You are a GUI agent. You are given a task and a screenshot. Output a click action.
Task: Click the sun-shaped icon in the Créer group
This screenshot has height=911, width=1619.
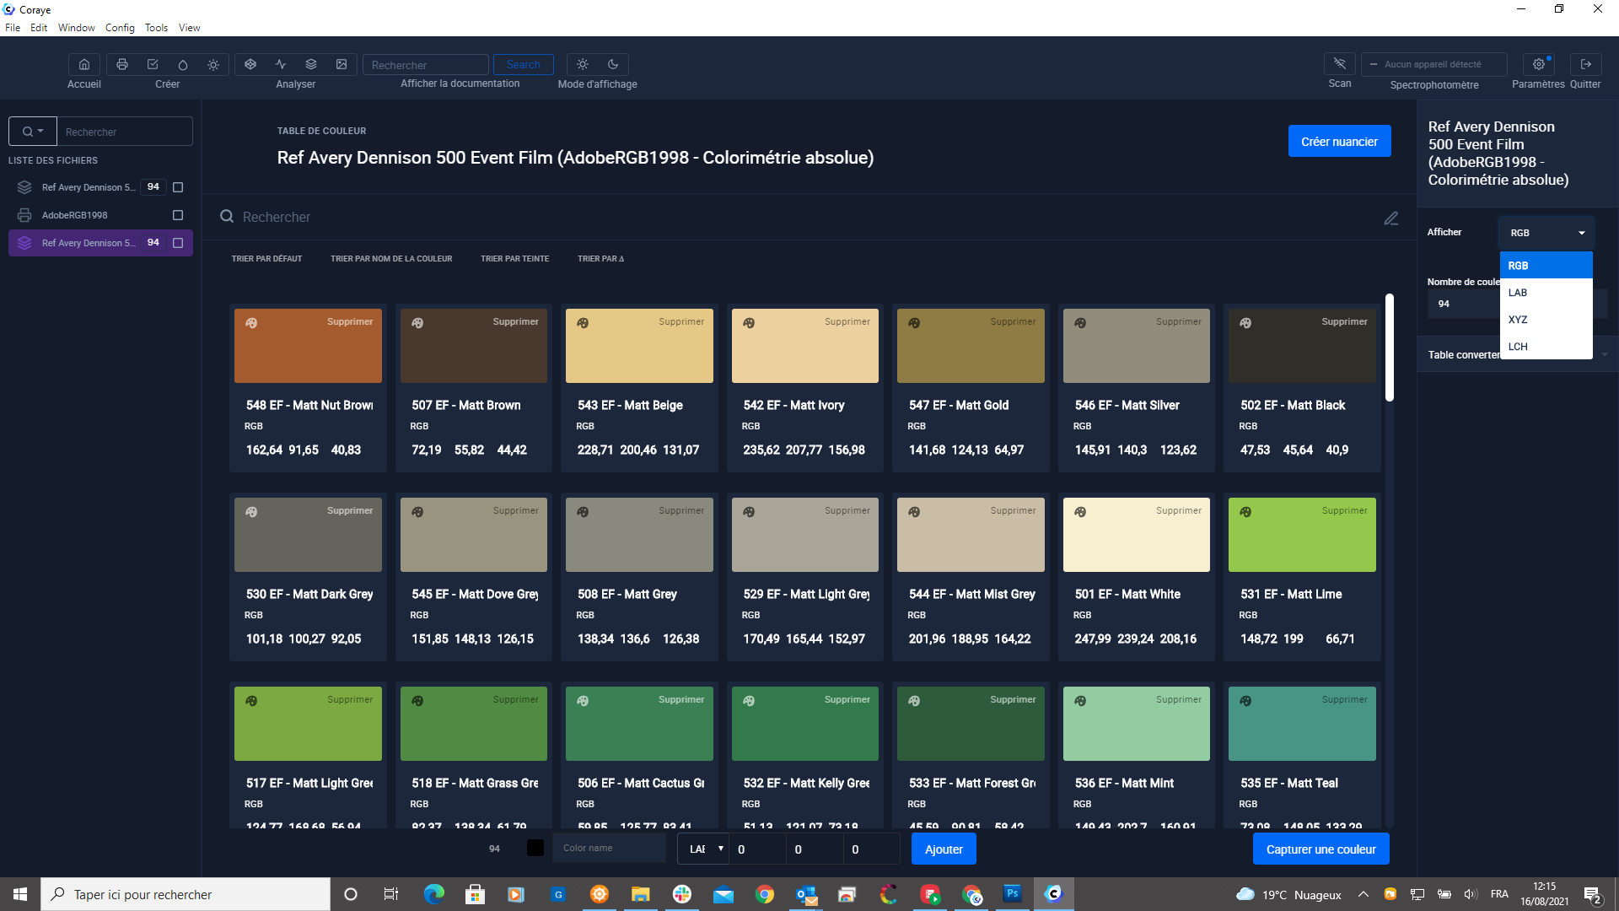[213, 64]
